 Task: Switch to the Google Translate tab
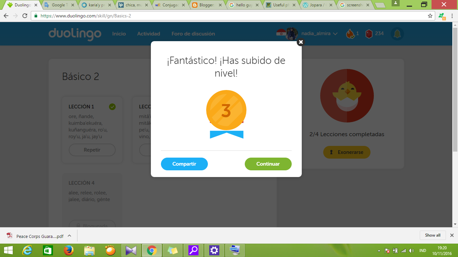[58, 5]
